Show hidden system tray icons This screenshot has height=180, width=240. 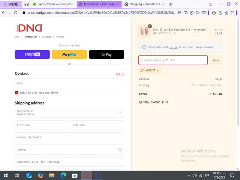click(189, 175)
